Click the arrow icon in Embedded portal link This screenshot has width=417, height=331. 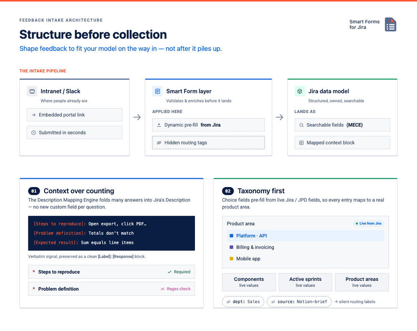[33, 115]
